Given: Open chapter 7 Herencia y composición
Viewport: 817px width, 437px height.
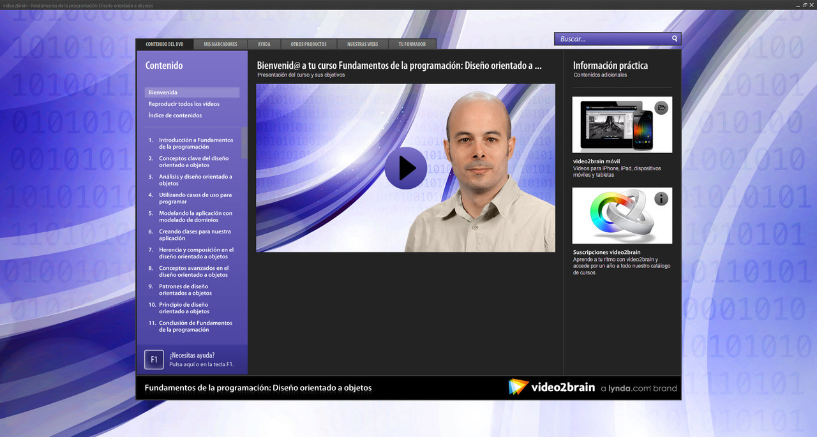Looking at the screenshot, I should coord(191,253).
